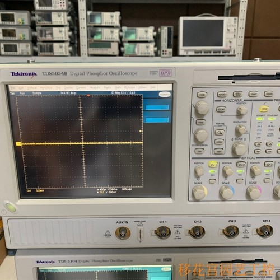Screen dimensions: 280x280
Task: Select the red trigger position marker
Action: click(x=88, y=96)
